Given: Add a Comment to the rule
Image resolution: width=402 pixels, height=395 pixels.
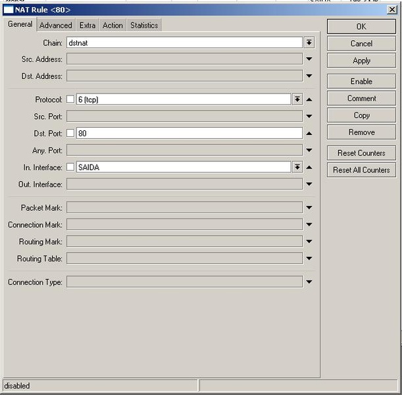Looking at the screenshot, I should tap(361, 98).
